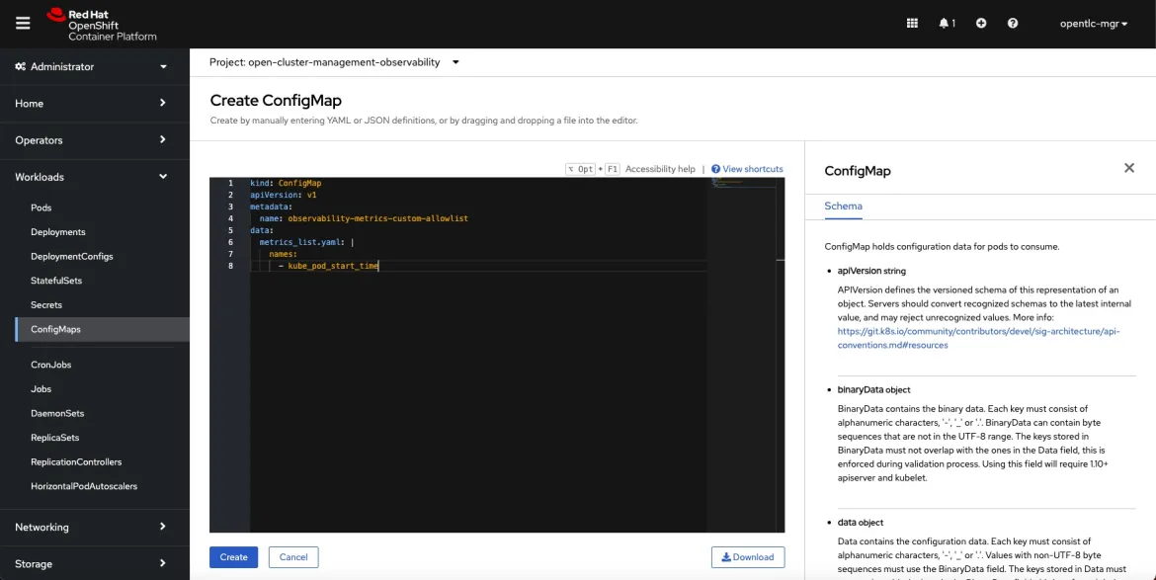
Task: Click line number 8 in the gutter
Action: click(231, 266)
